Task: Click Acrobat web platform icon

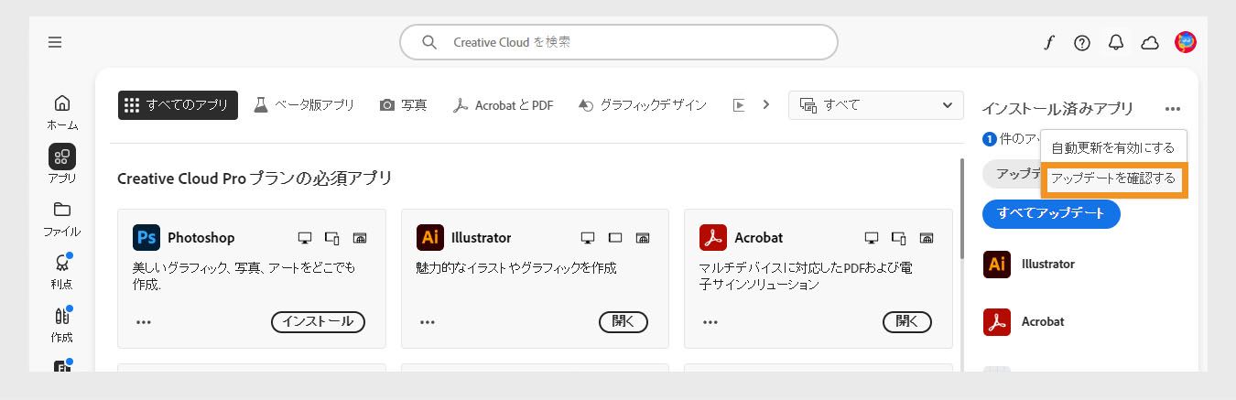Action: pyautogui.click(x=927, y=238)
